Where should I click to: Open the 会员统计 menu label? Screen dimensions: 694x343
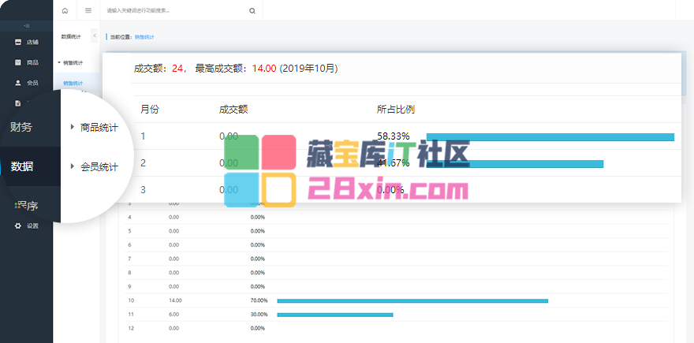99,167
